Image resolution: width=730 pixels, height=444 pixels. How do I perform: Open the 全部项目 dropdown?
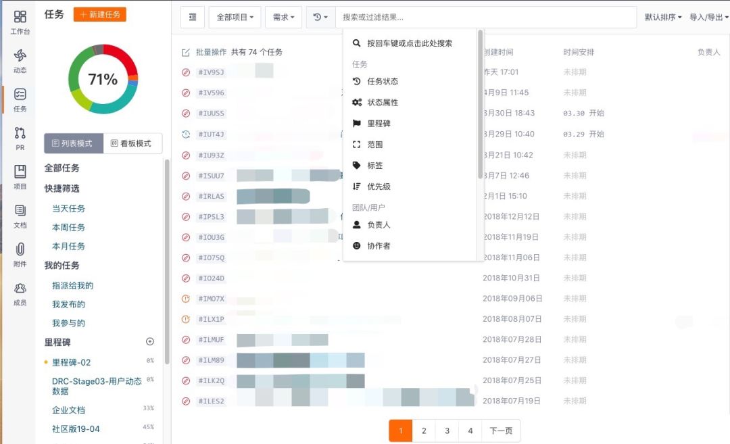[235, 17]
